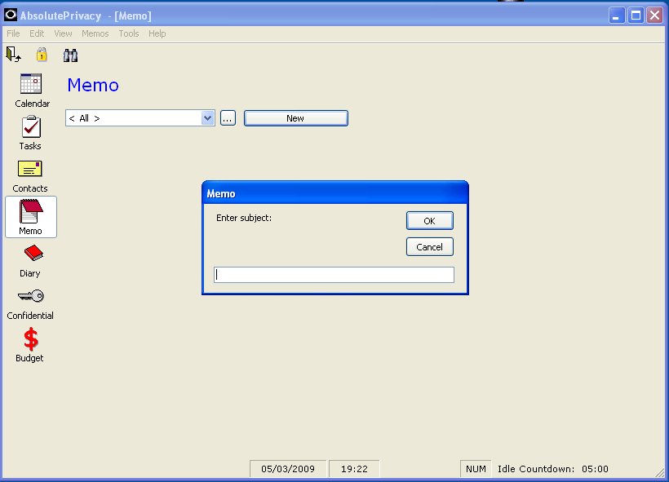Open the File menu
The width and height of the screenshot is (669, 482).
click(x=13, y=33)
